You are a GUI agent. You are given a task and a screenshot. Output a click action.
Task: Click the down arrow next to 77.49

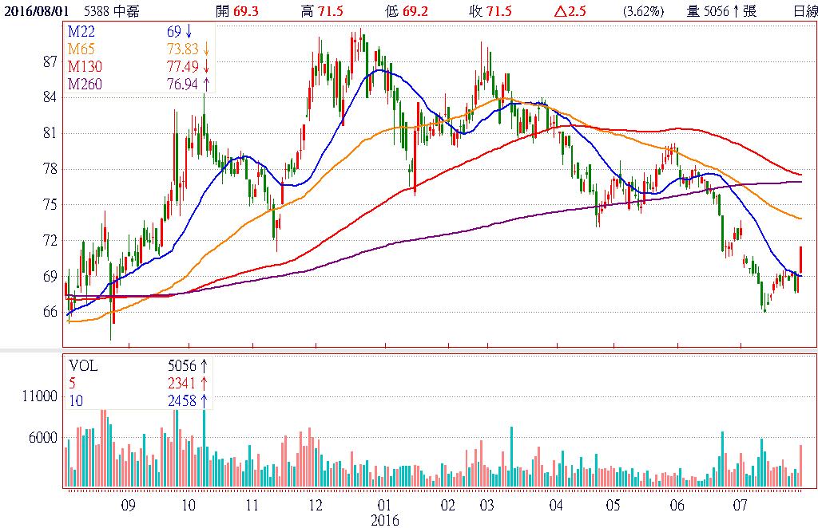pyautogui.click(x=204, y=65)
